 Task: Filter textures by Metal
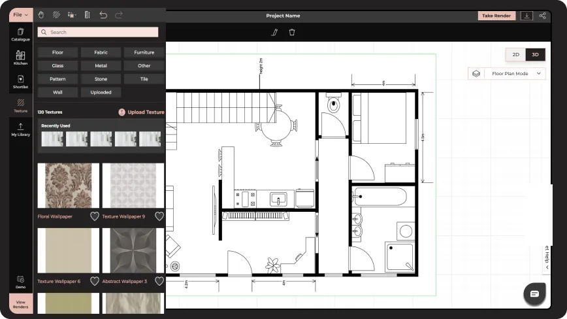[x=101, y=66]
